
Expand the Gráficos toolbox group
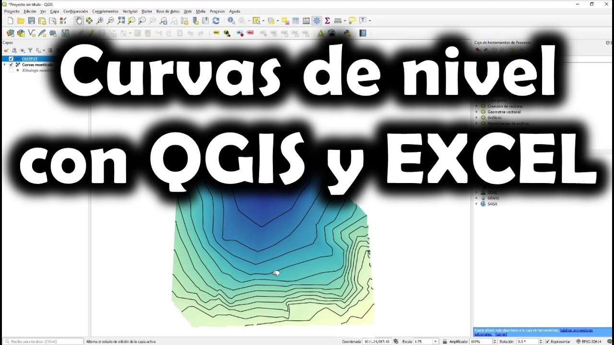477,117
